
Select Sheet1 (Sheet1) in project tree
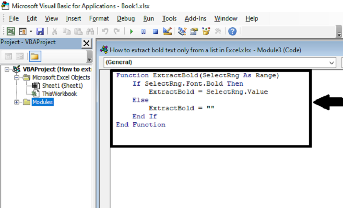62,86
